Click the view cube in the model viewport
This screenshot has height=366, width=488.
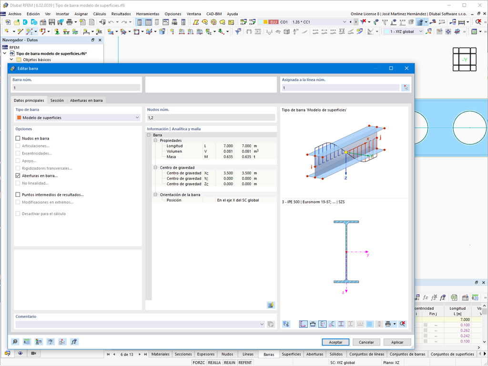coord(464,60)
